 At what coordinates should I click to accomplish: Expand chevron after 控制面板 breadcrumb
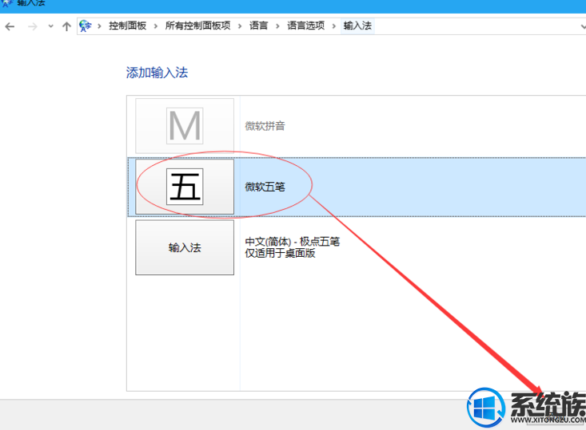(x=155, y=26)
